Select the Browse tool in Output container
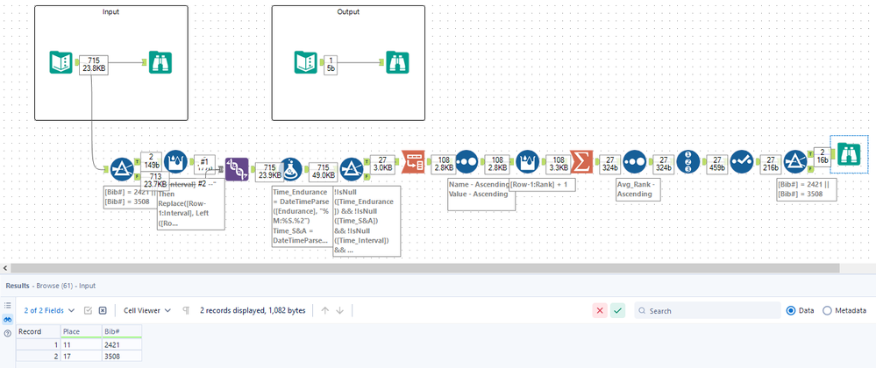 coord(397,62)
